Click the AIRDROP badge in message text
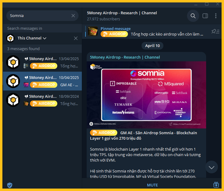The image size is (224, 191). coord(104,133)
